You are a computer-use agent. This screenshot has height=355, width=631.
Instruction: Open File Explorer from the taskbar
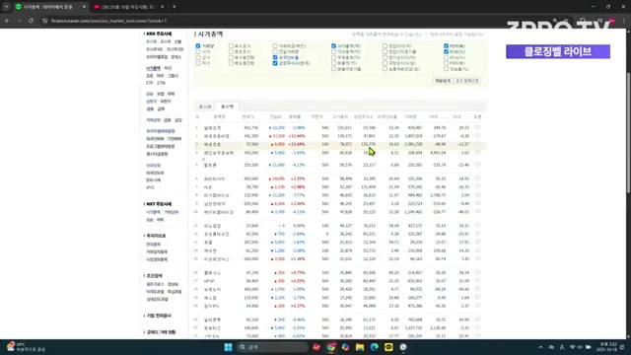[360, 347]
